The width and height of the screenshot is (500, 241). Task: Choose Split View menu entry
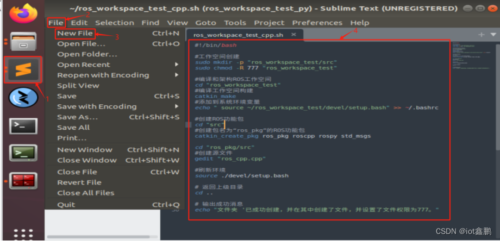(x=115, y=86)
